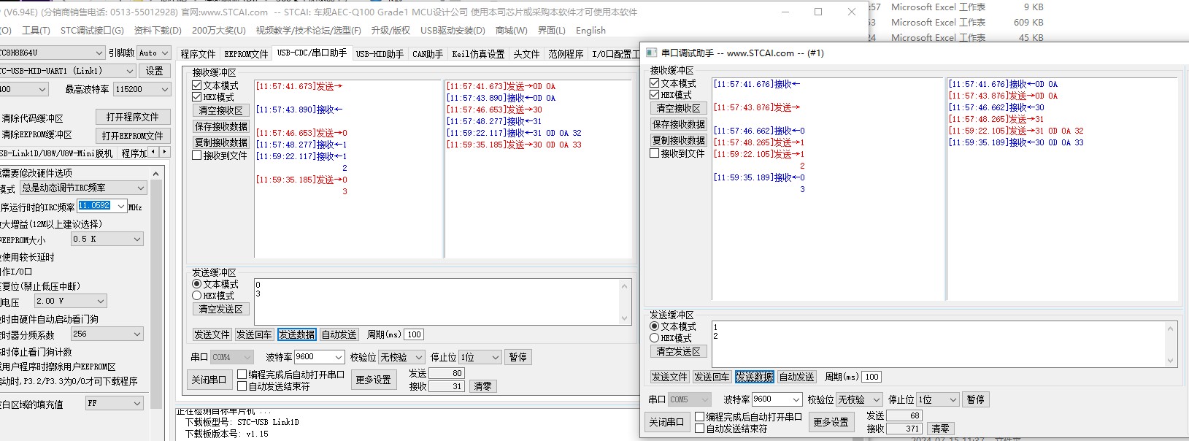Click 更多设置 in #1 window
The width and height of the screenshot is (1189, 441).
click(x=831, y=422)
